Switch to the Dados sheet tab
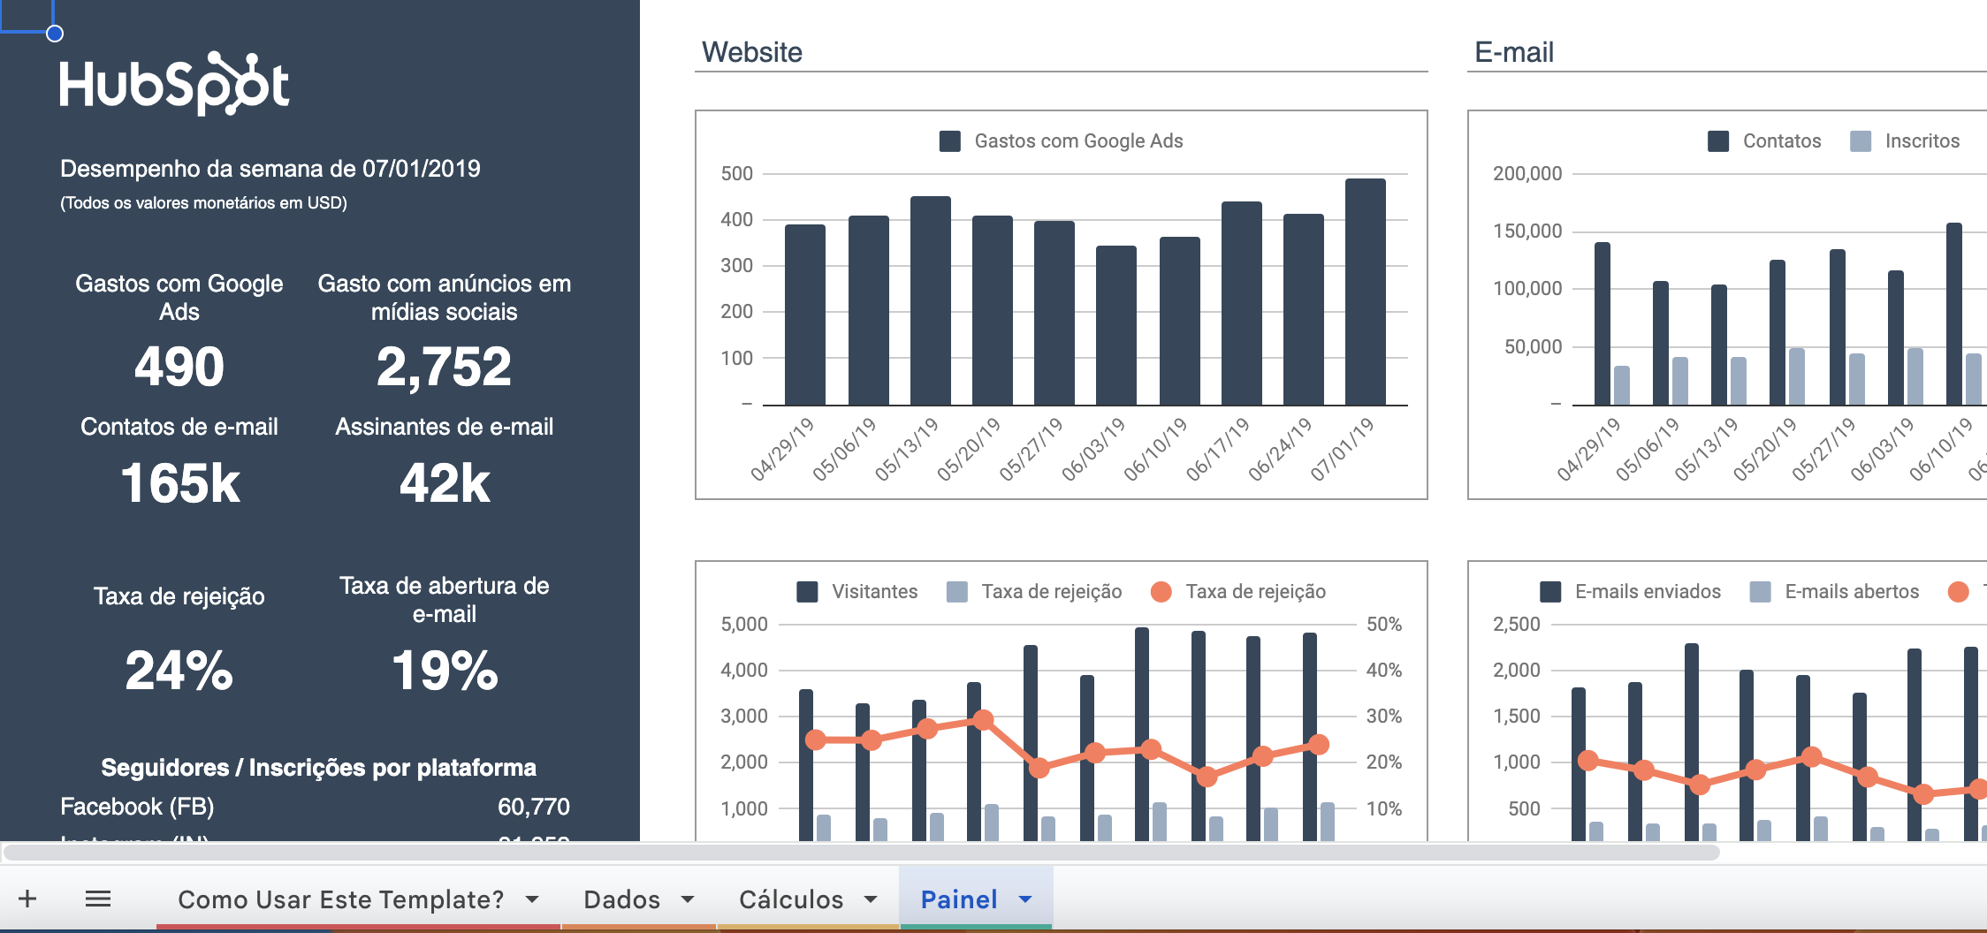This screenshot has height=933, width=1987. coord(621,899)
